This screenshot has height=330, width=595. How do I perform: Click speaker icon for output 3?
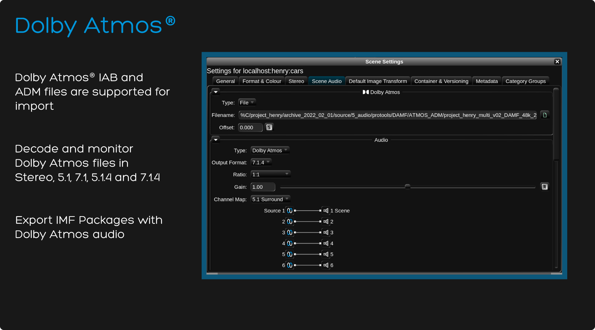(326, 232)
